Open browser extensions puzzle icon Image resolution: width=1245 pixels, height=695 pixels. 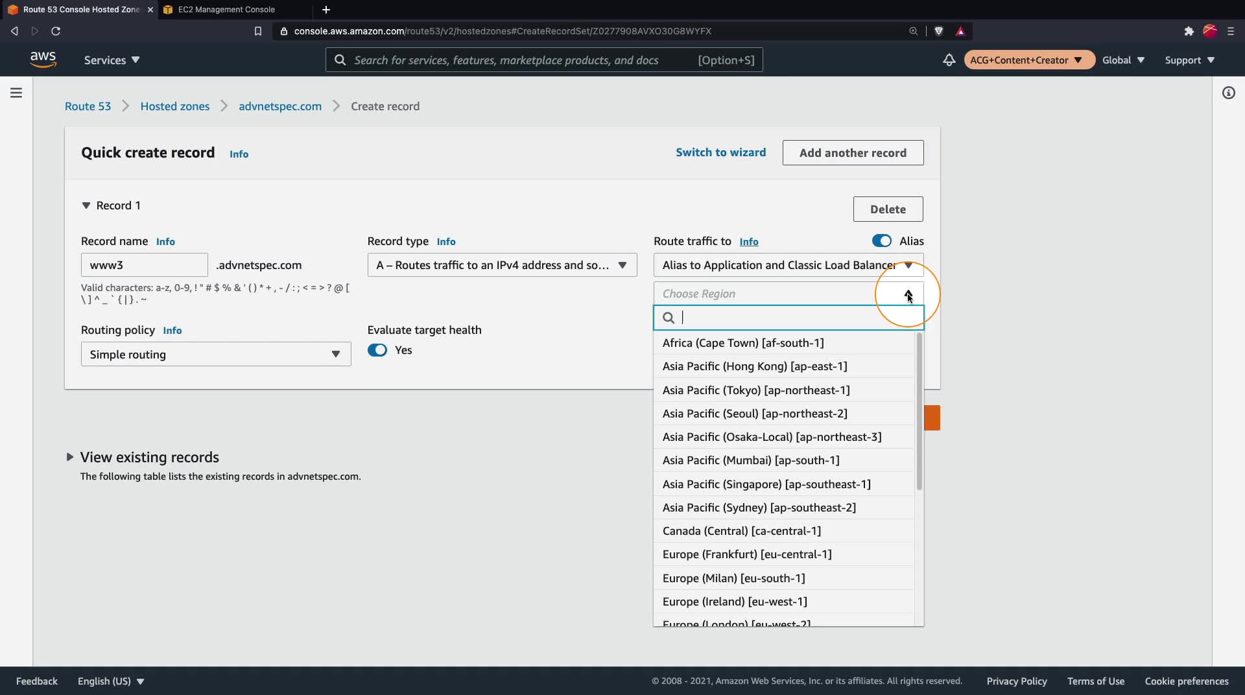tap(1189, 31)
